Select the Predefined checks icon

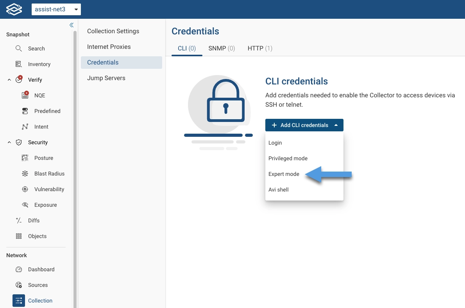point(25,111)
